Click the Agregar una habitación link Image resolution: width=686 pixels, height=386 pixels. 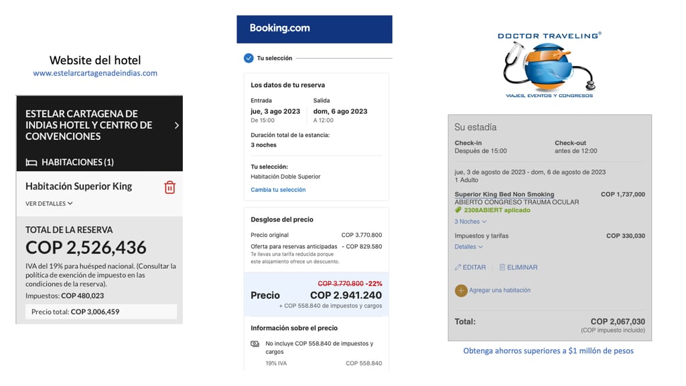(x=500, y=290)
